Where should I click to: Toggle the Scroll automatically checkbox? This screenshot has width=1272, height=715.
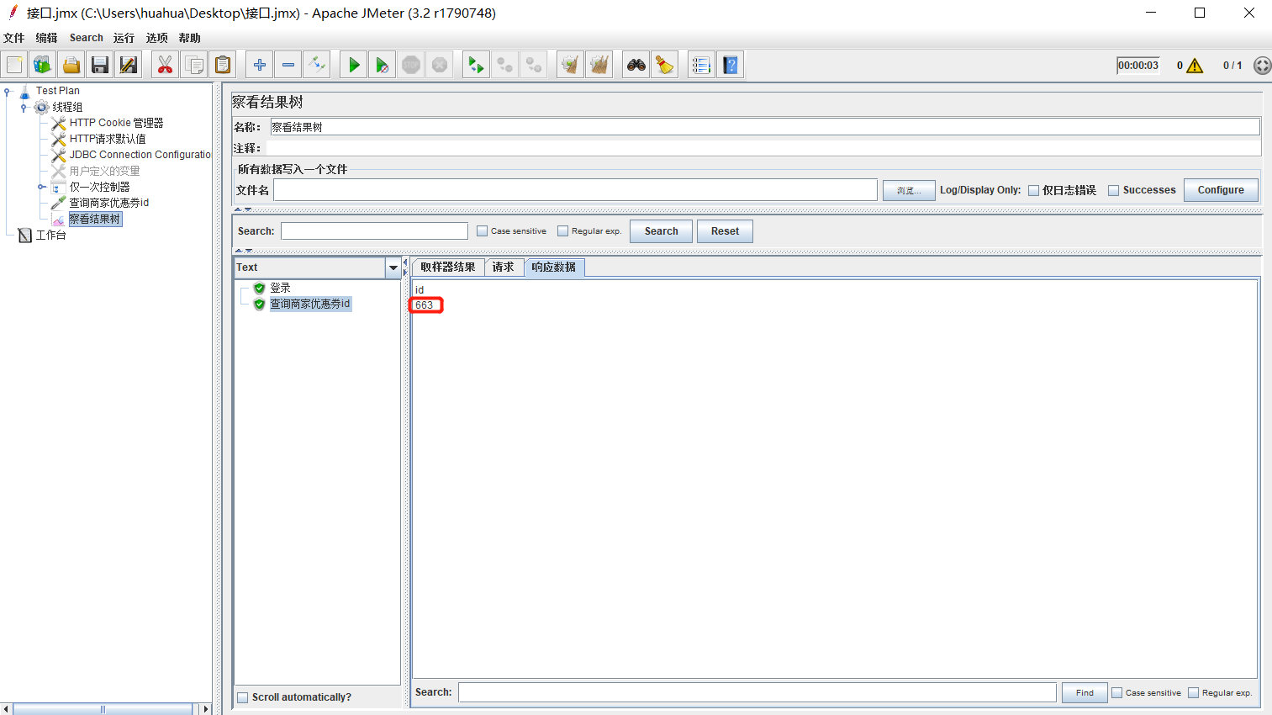pyautogui.click(x=243, y=697)
